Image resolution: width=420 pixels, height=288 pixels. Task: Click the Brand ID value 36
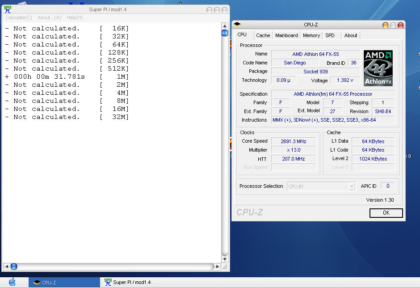(x=353, y=63)
